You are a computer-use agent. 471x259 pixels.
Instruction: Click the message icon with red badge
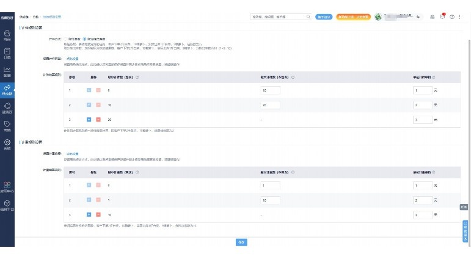442,17
